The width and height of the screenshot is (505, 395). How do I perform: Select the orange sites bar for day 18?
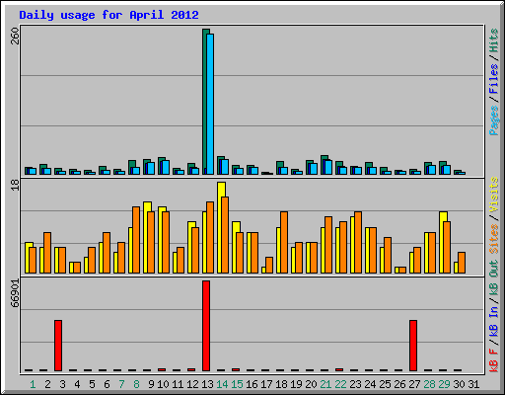tap(284, 242)
